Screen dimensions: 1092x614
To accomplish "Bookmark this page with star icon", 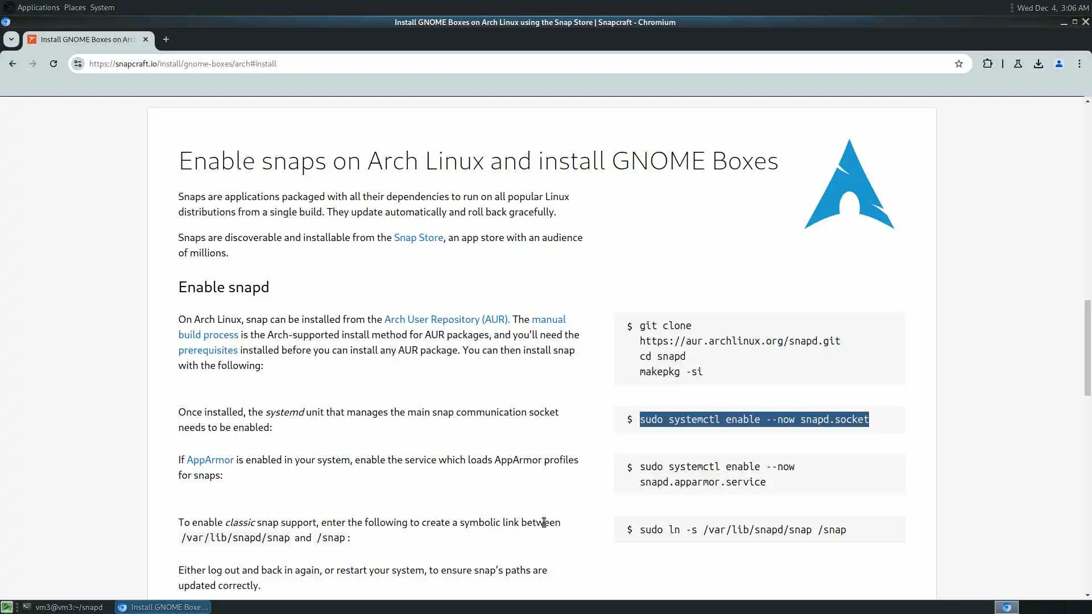I will point(959,64).
